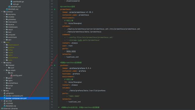Click the vars.go file icon
Viewport: 195px width, 110px height.
click(x=12, y=4)
